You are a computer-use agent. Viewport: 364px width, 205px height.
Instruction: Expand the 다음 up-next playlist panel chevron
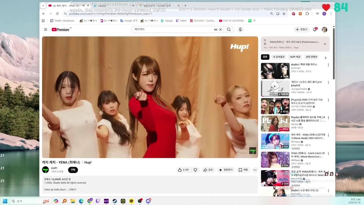pyautogui.click(x=325, y=44)
